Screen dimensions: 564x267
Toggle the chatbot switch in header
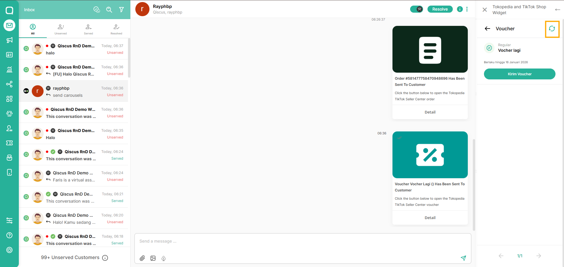click(x=417, y=9)
